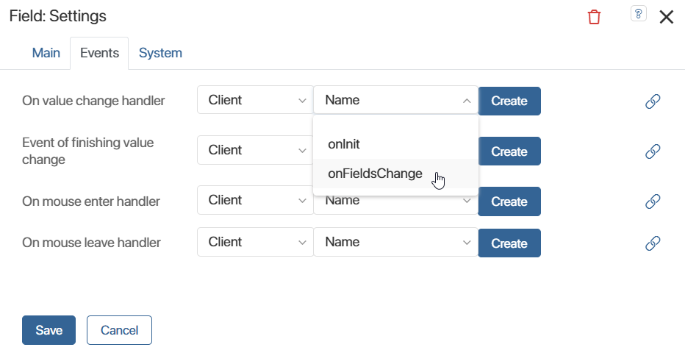Close the Field Settings dialog

click(666, 17)
